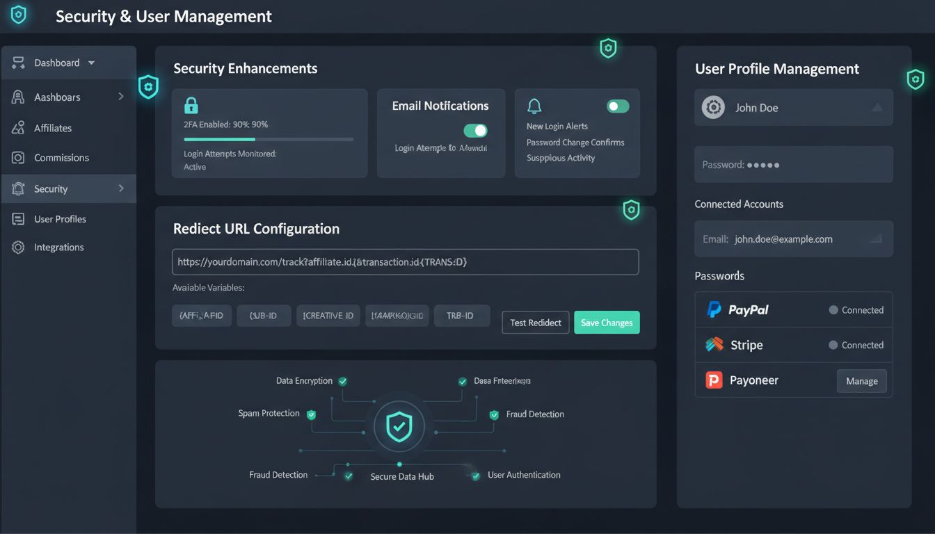Expand the Aashboars sidebar entry
This screenshot has height=534, width=935.
pyautogui.click(x=120, y=96)
